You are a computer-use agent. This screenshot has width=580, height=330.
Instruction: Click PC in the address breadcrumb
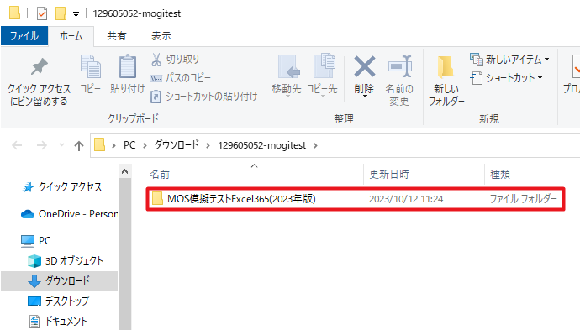[x=129, y=145]
